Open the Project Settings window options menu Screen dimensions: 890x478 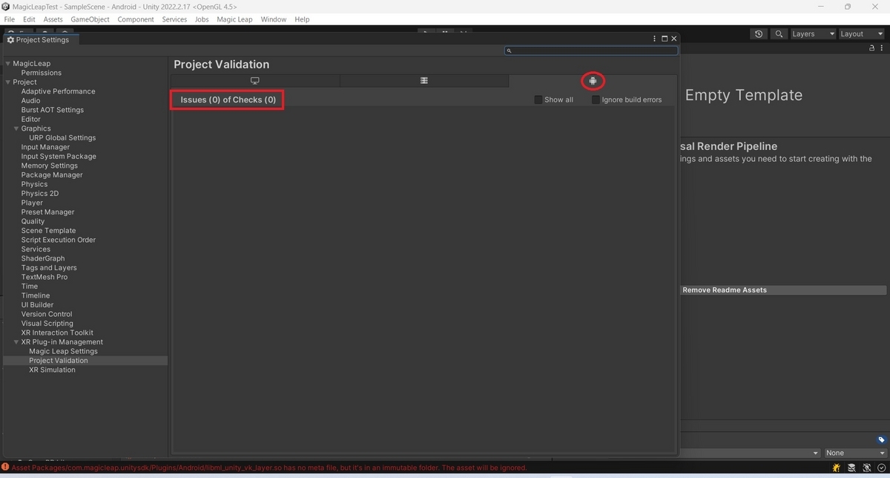tap(654, 39)
